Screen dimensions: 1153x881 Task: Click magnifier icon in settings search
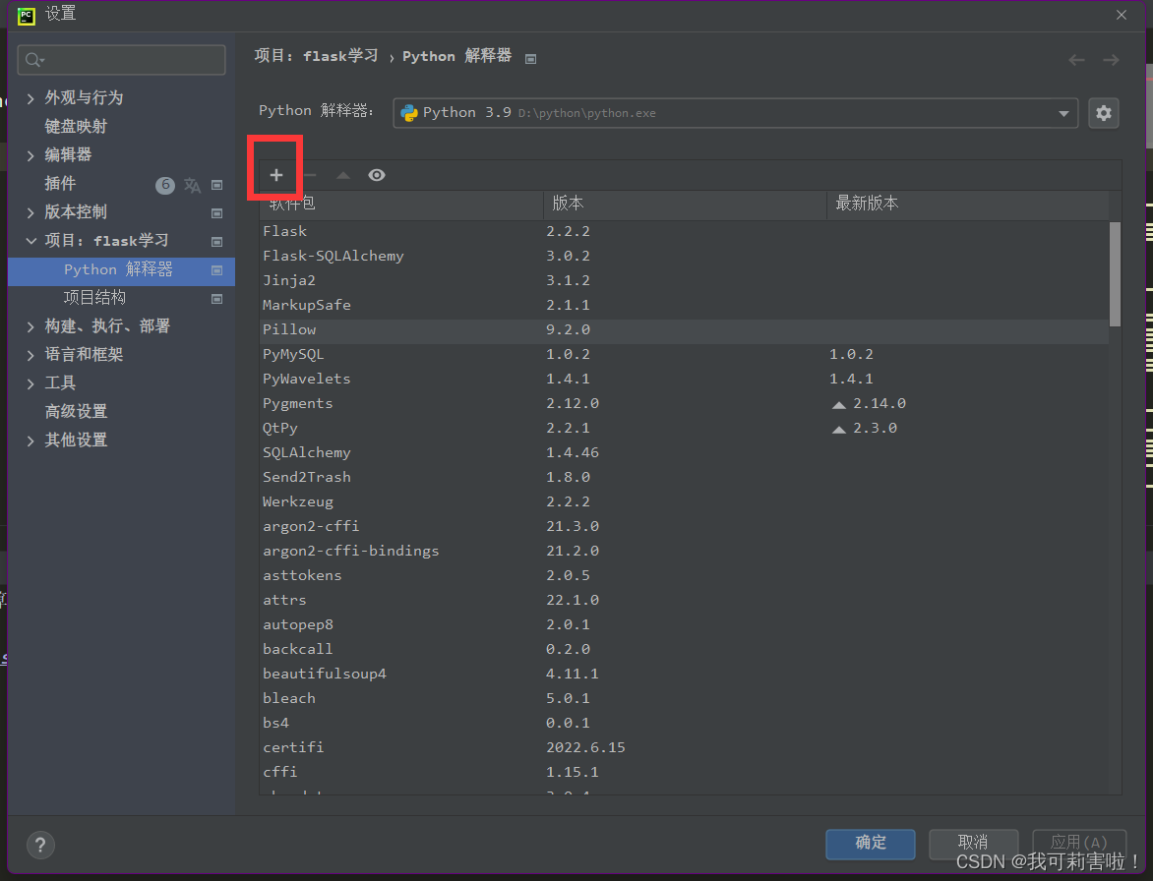click(33, 60)
